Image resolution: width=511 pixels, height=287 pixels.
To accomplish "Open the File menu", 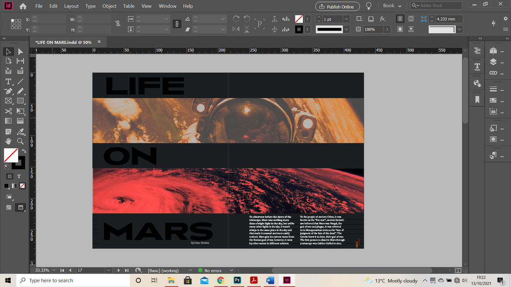I will coord(39,6).
